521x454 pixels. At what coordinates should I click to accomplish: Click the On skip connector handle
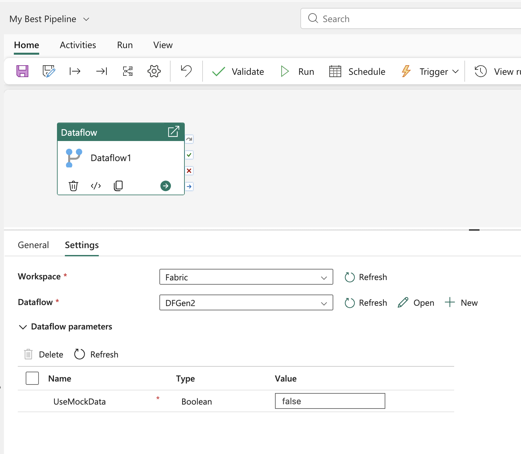pos(189,139)
